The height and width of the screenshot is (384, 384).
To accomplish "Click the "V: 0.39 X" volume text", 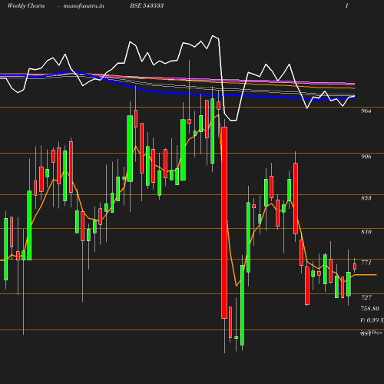I will pyautogui.click(x=372, y=320).
